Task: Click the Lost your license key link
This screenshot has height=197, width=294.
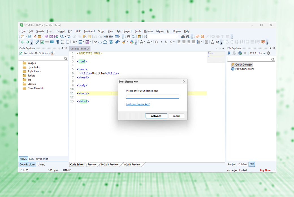Action: (138, 104)
